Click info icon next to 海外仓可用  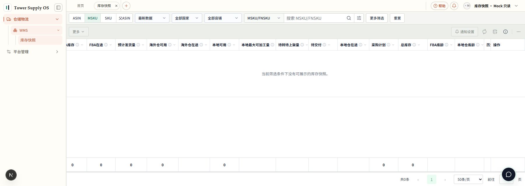[170, 45]
